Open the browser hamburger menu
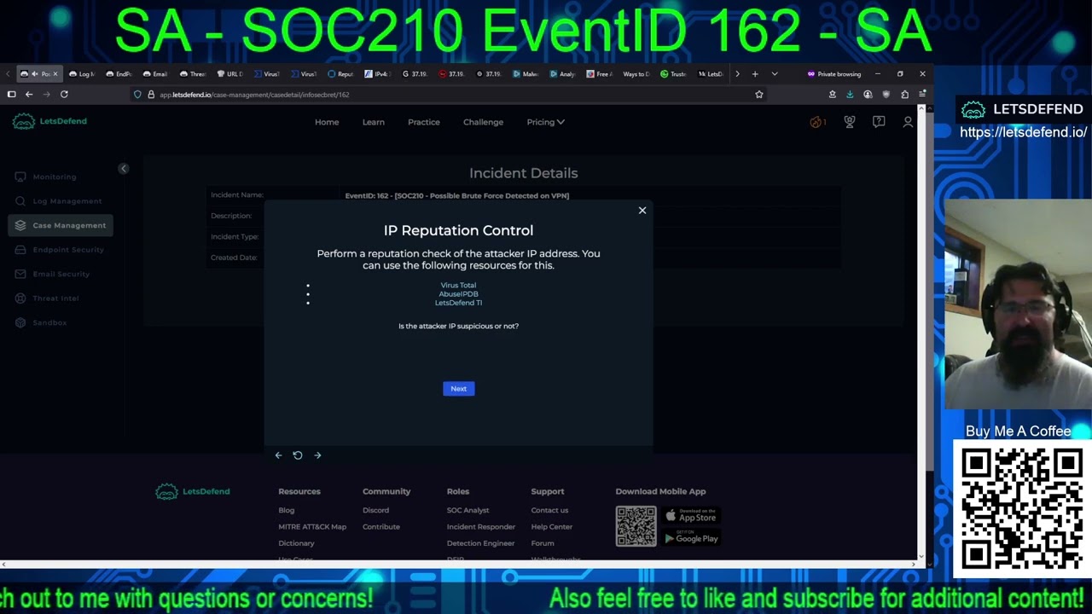Image resolution: width=1092 pixels, height=614 pixels. 923,95
